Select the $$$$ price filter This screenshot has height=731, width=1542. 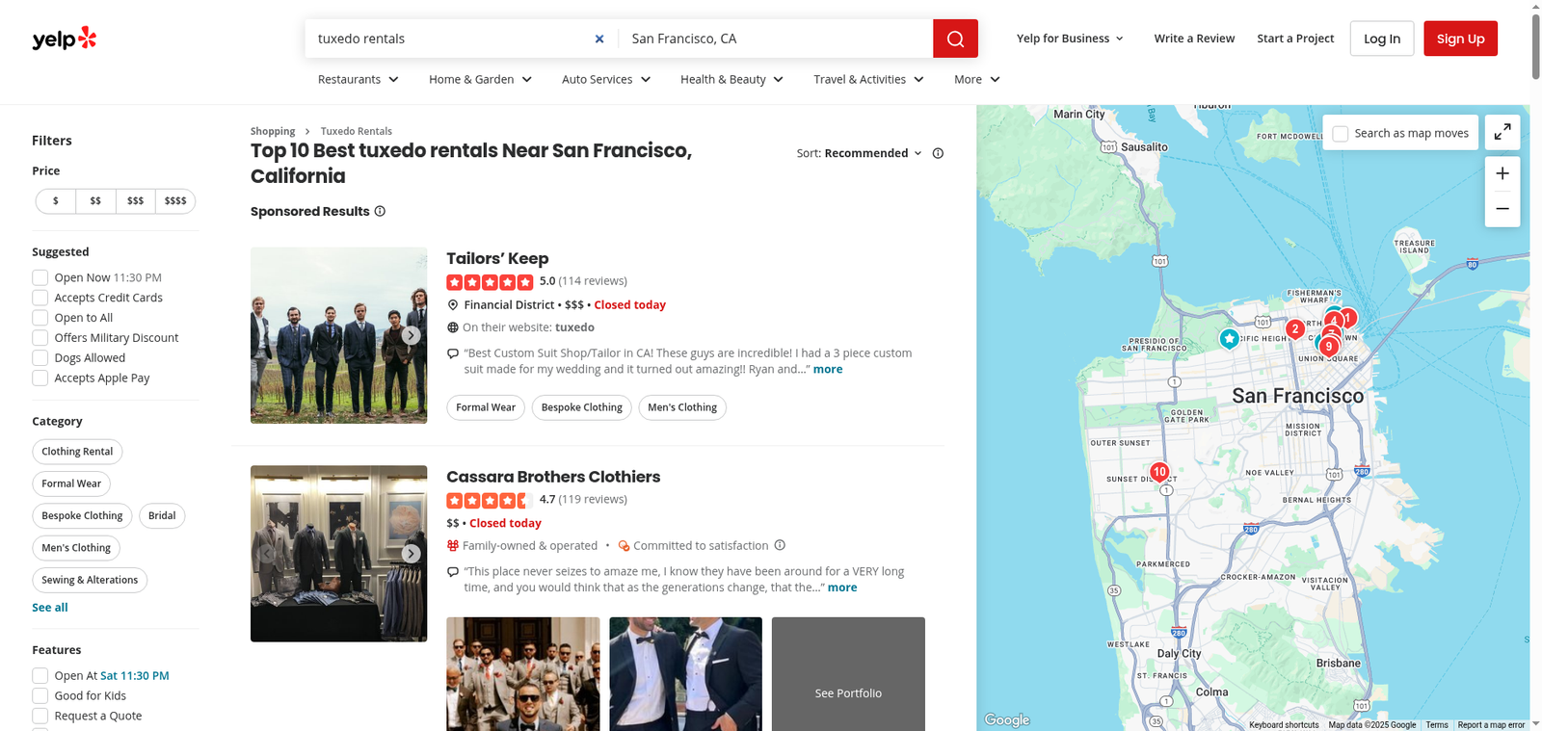point(175,201)
